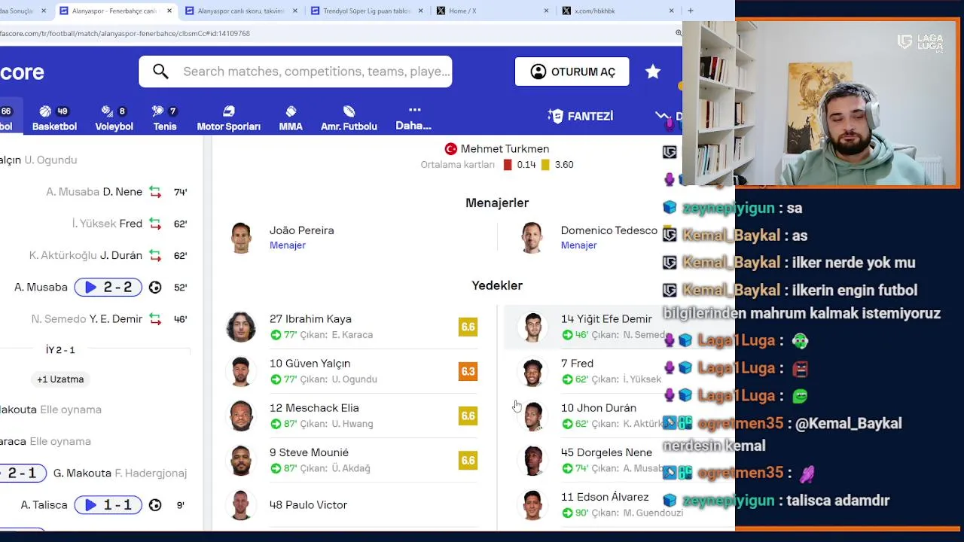Open 48 Paulo Victor player row
Screen dimensions: 964x542
(x=352, y=504)
